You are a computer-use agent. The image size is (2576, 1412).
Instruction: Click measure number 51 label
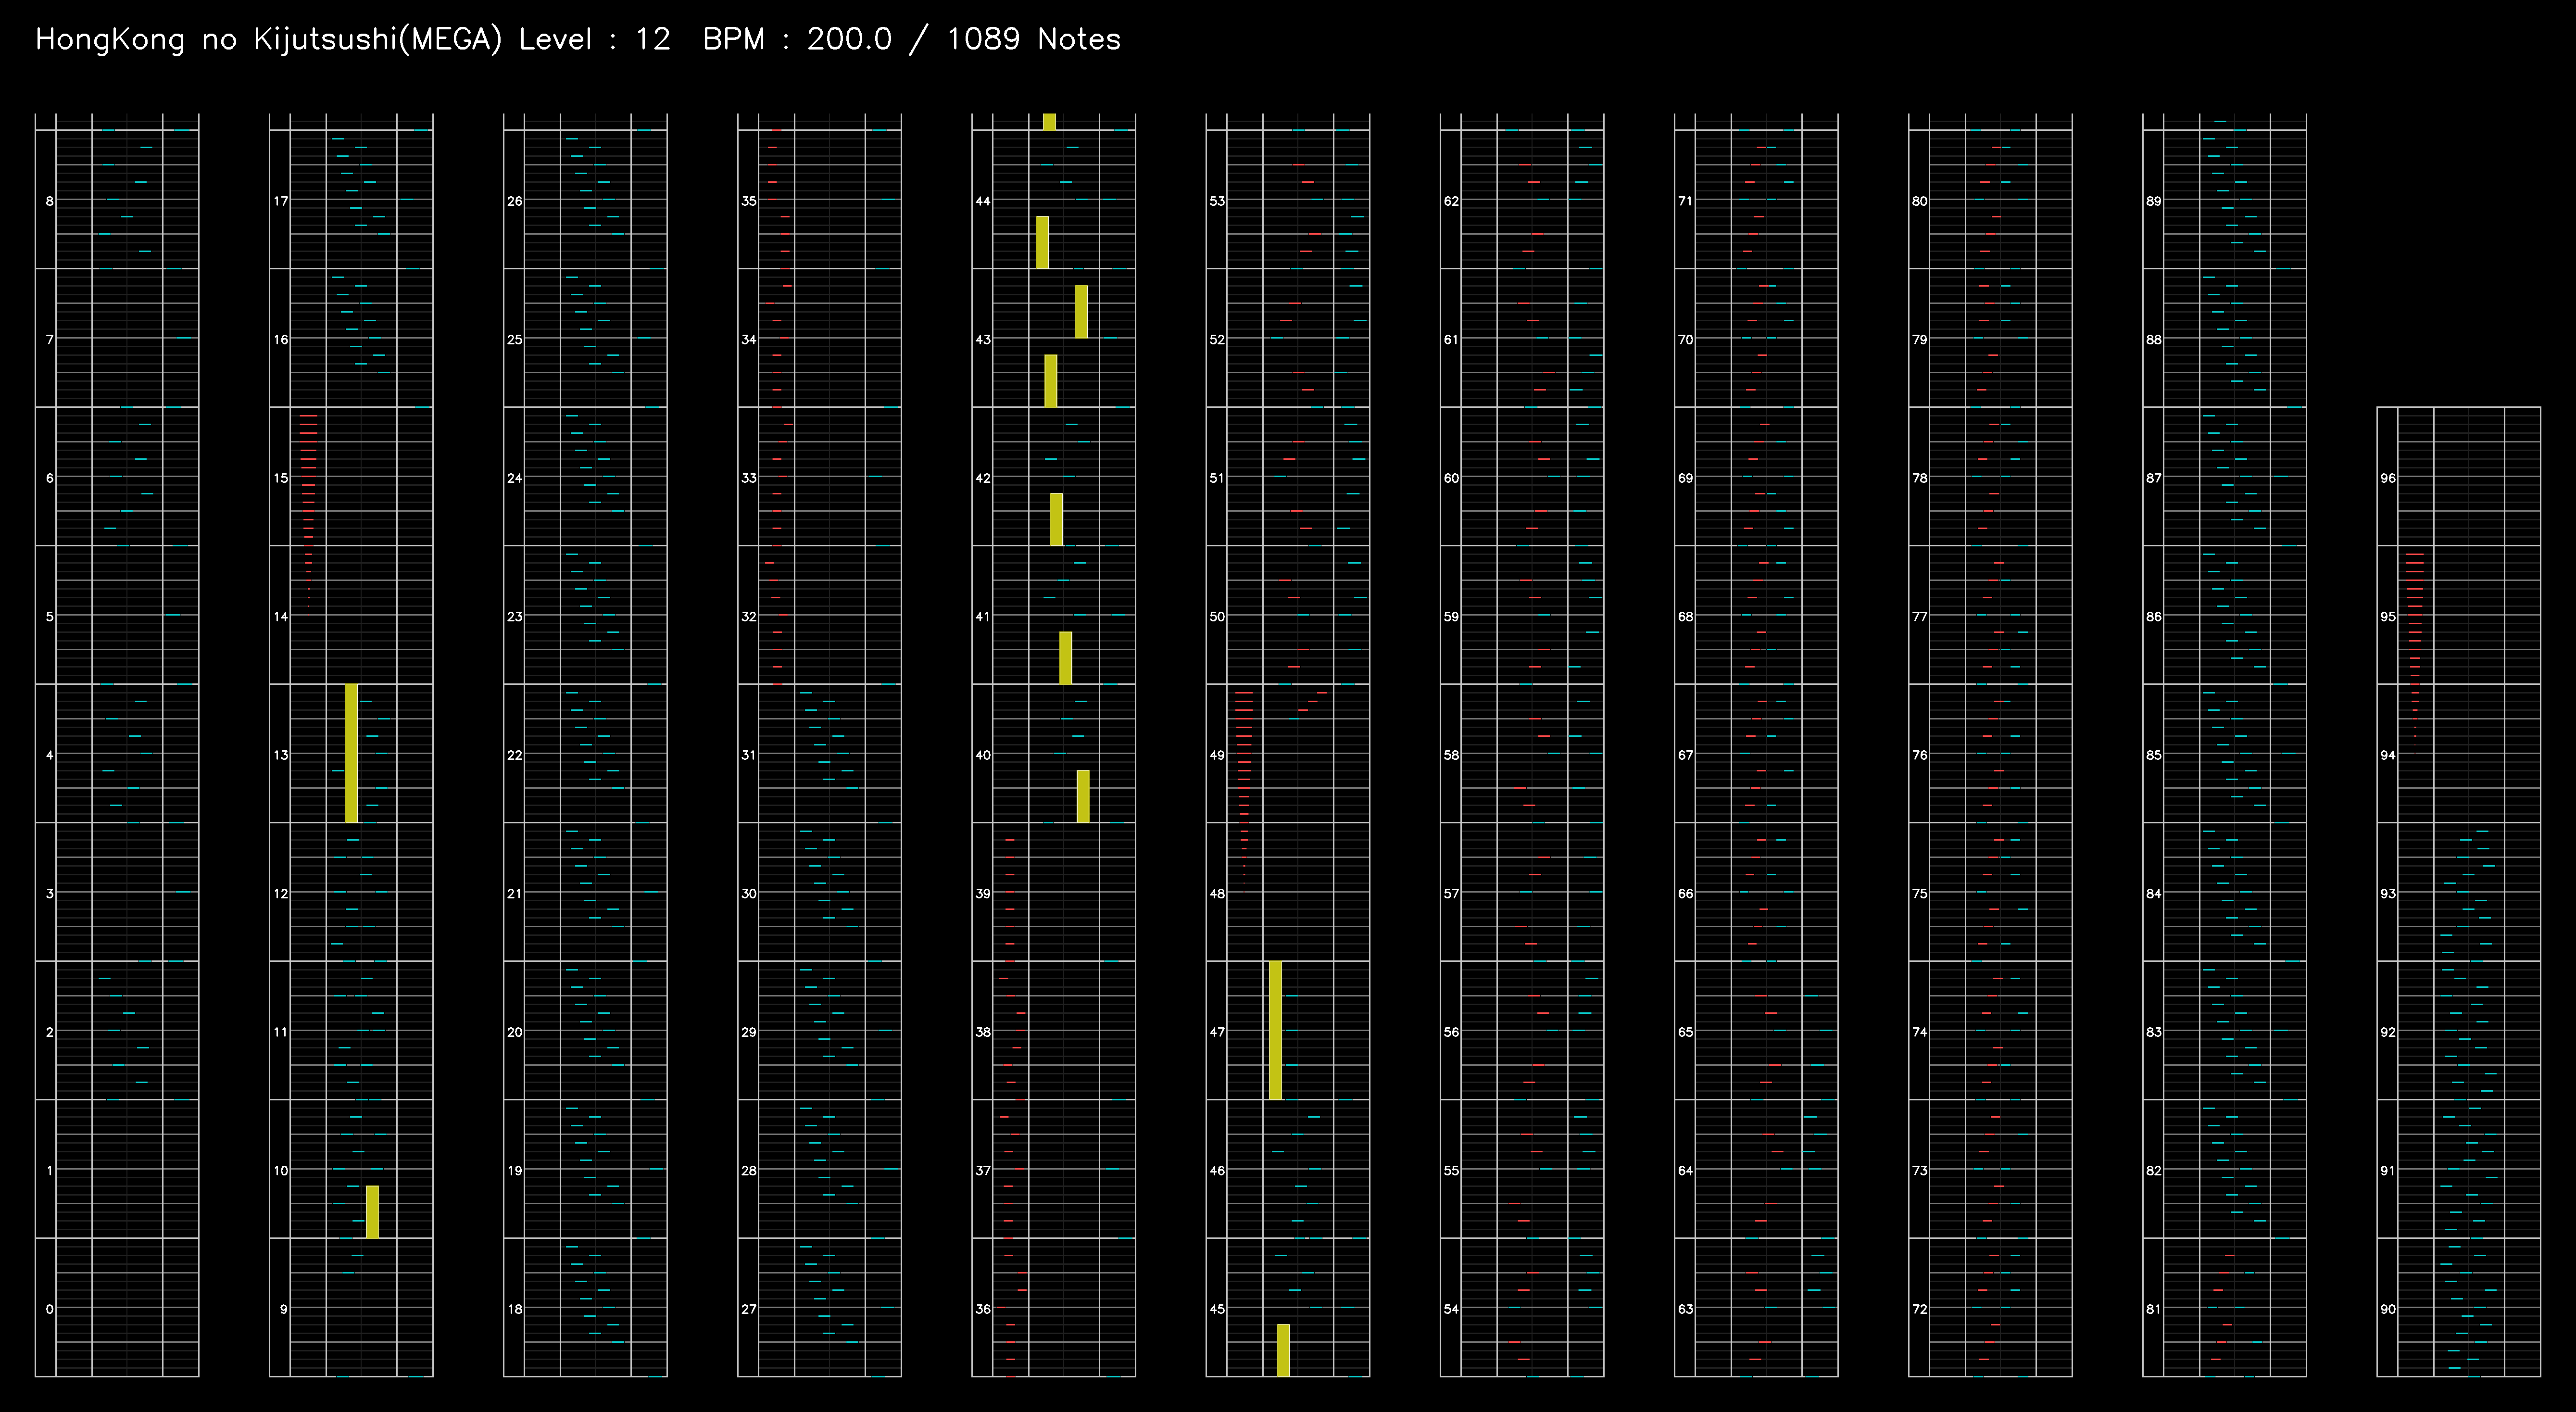click(x=1216, y=478)
